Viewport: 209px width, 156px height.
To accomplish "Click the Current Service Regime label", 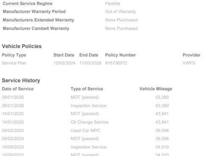I will 28,4.
